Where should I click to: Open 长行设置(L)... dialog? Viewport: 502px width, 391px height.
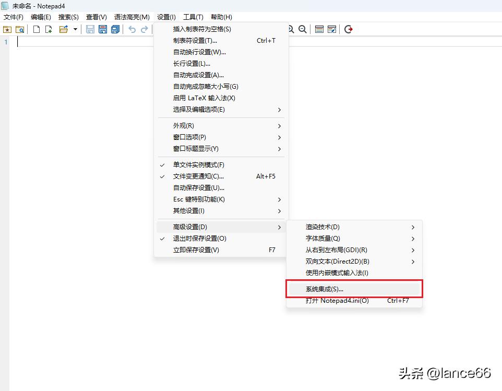pos(221,64)
